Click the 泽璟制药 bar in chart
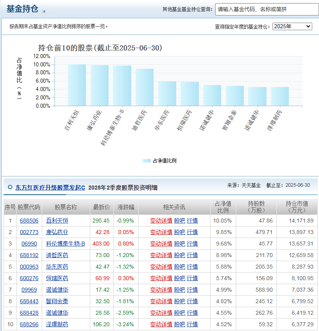The height and width of the screenshot is (331, 319). 280,97
